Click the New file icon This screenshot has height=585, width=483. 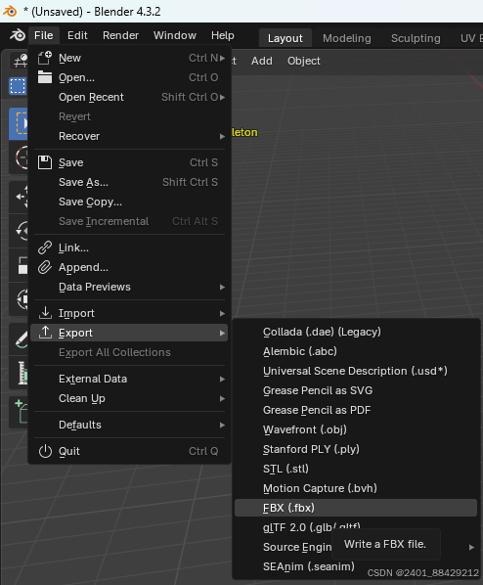pos(45,58)
